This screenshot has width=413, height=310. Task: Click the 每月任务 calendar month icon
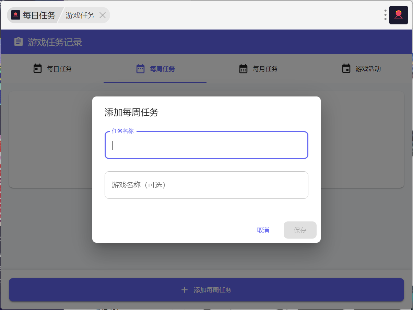[243, 68]
